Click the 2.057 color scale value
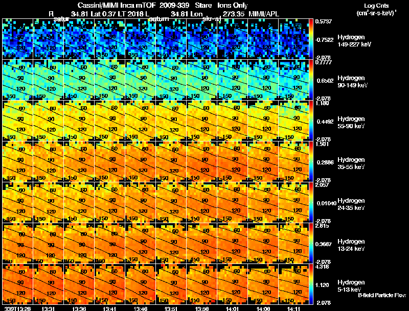This screenshot has width=409, height=311. pyautogui.click(x=322, y=185)
